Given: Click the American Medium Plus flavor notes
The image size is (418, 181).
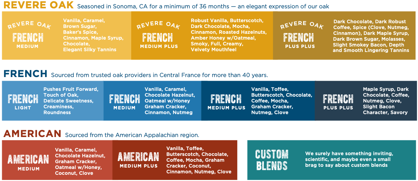Looking at the screenshot, I should pos(199,160).
